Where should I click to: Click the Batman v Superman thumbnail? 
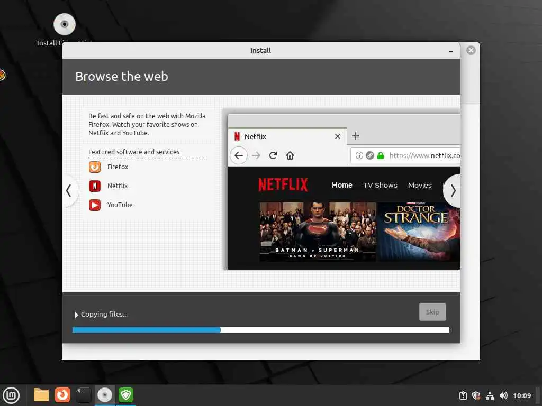(x=318, y=232)
